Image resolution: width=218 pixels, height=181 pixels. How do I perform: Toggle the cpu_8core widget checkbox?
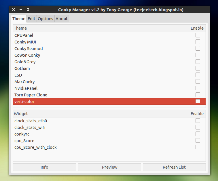(x=198, y=140)
